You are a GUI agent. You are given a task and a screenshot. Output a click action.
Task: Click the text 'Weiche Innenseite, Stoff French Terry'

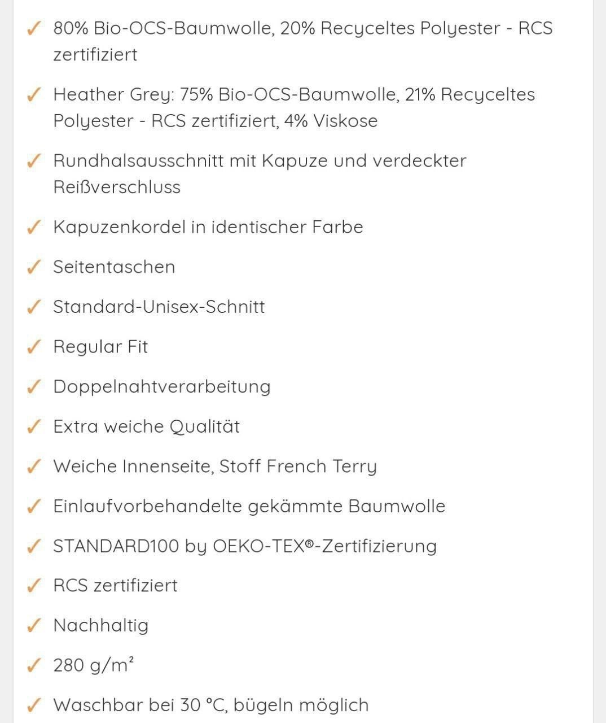(214, 467)
